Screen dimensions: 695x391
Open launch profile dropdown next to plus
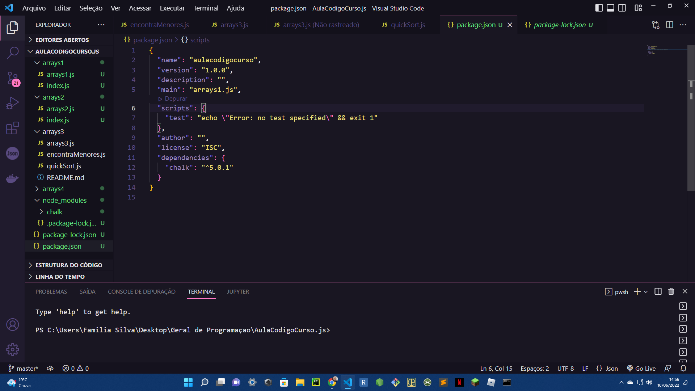tap(646, 292)
